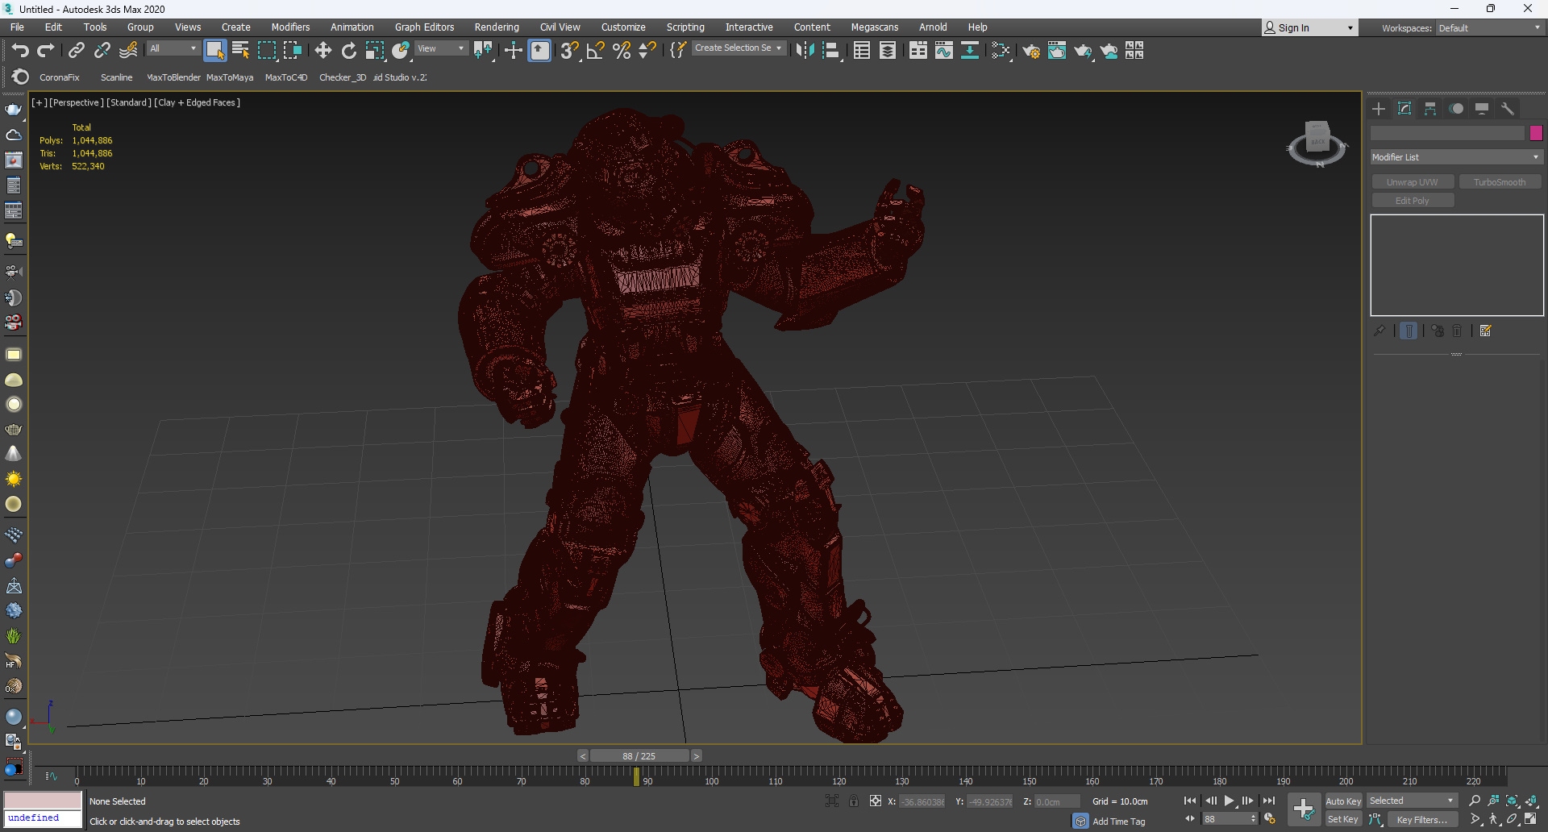Open the reference coordinate View dropdown
The image size is (1548, 832).
click(440, 48)
